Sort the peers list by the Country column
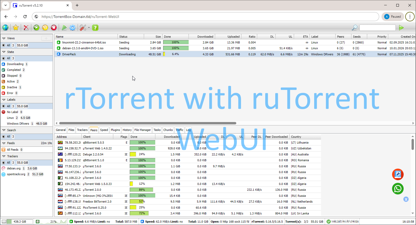Screen dimensions: 416x225 [305, 137]
